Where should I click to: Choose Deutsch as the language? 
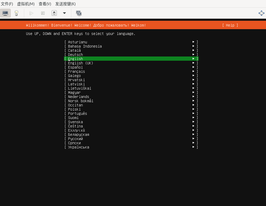tap(76, 55)
